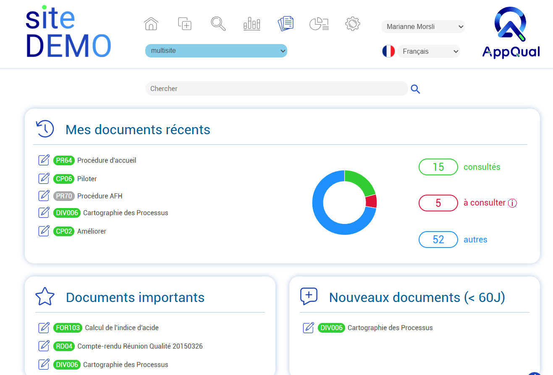Screen dimensions: 553x375
Task: Click the red segment of donut chart
Action: click(371, 201)
